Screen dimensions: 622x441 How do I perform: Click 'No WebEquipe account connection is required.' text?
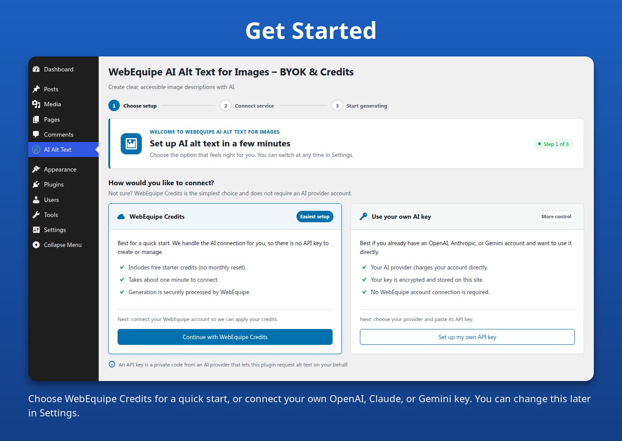tap(430, 292)
